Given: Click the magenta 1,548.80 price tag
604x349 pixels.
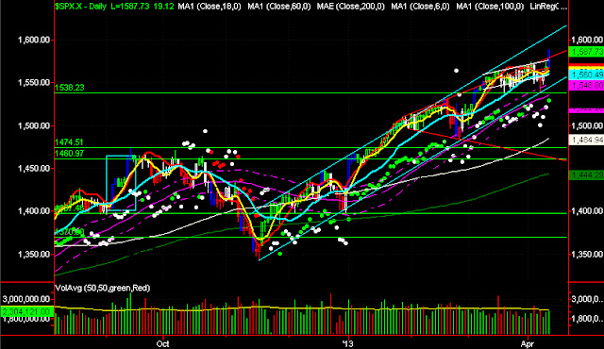Looking at the screenshot, I should 587,85.
